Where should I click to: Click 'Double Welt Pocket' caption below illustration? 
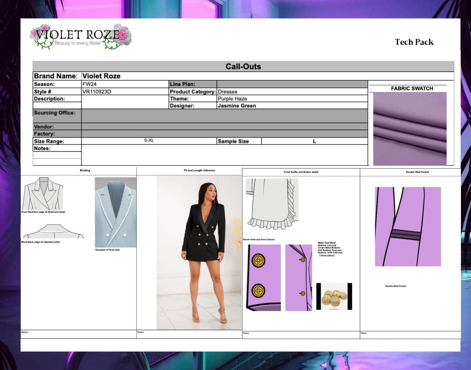tap(396, 286)
